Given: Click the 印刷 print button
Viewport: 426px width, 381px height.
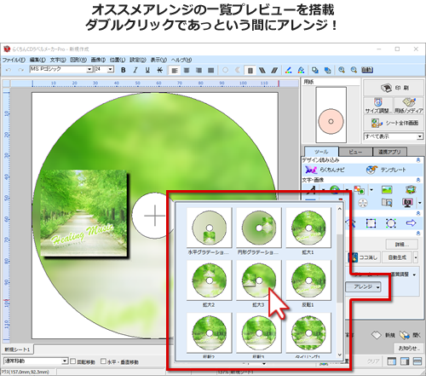Looking at the screenshot, I should (x=394, y=88).
